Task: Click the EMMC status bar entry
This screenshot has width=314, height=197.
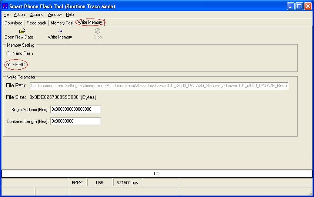Action: point(77,183)
